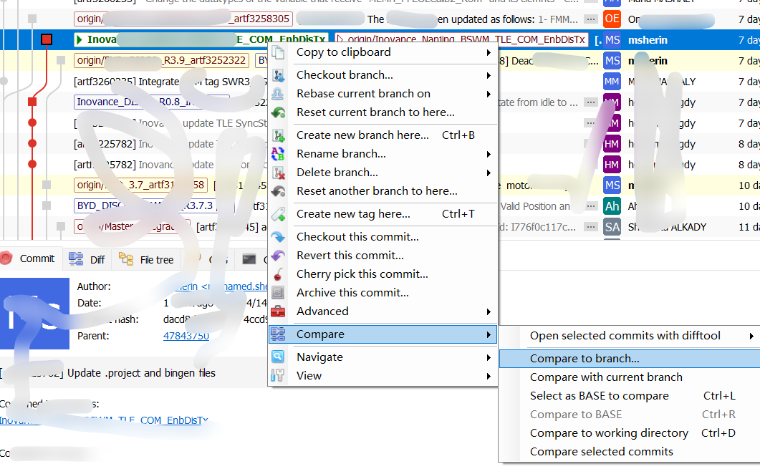
Task: Choose Compare to working directory
Action: pos(609,432)
